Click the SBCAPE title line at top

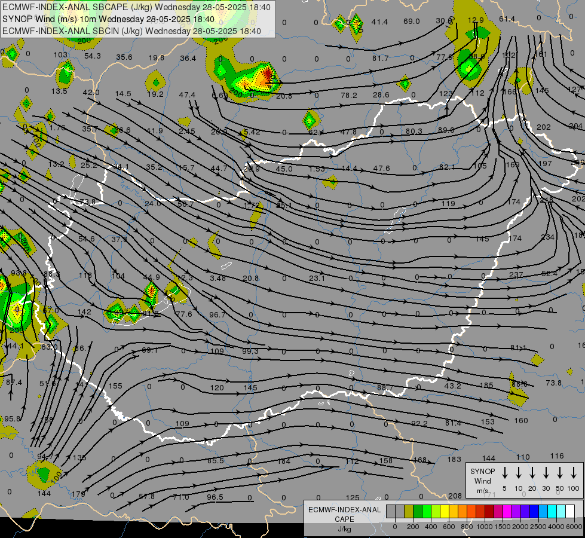click(x=137, y=7)
